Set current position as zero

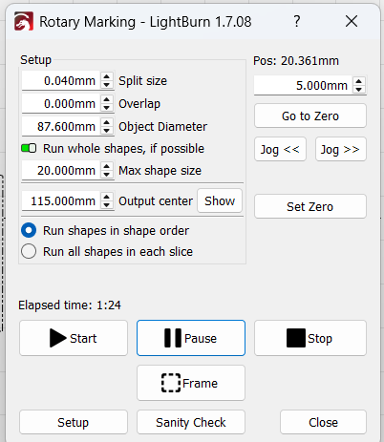tap(310, 206)
